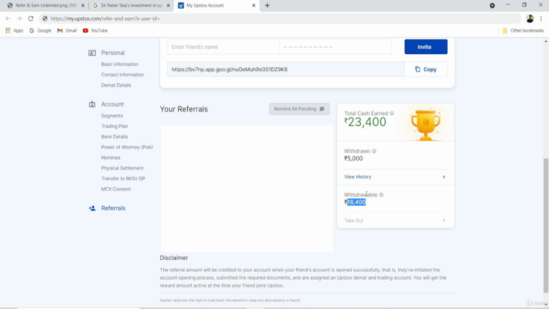Click the browser forward arrow
The height and width of the screenshot is (309, 549).
pos(19,19)
